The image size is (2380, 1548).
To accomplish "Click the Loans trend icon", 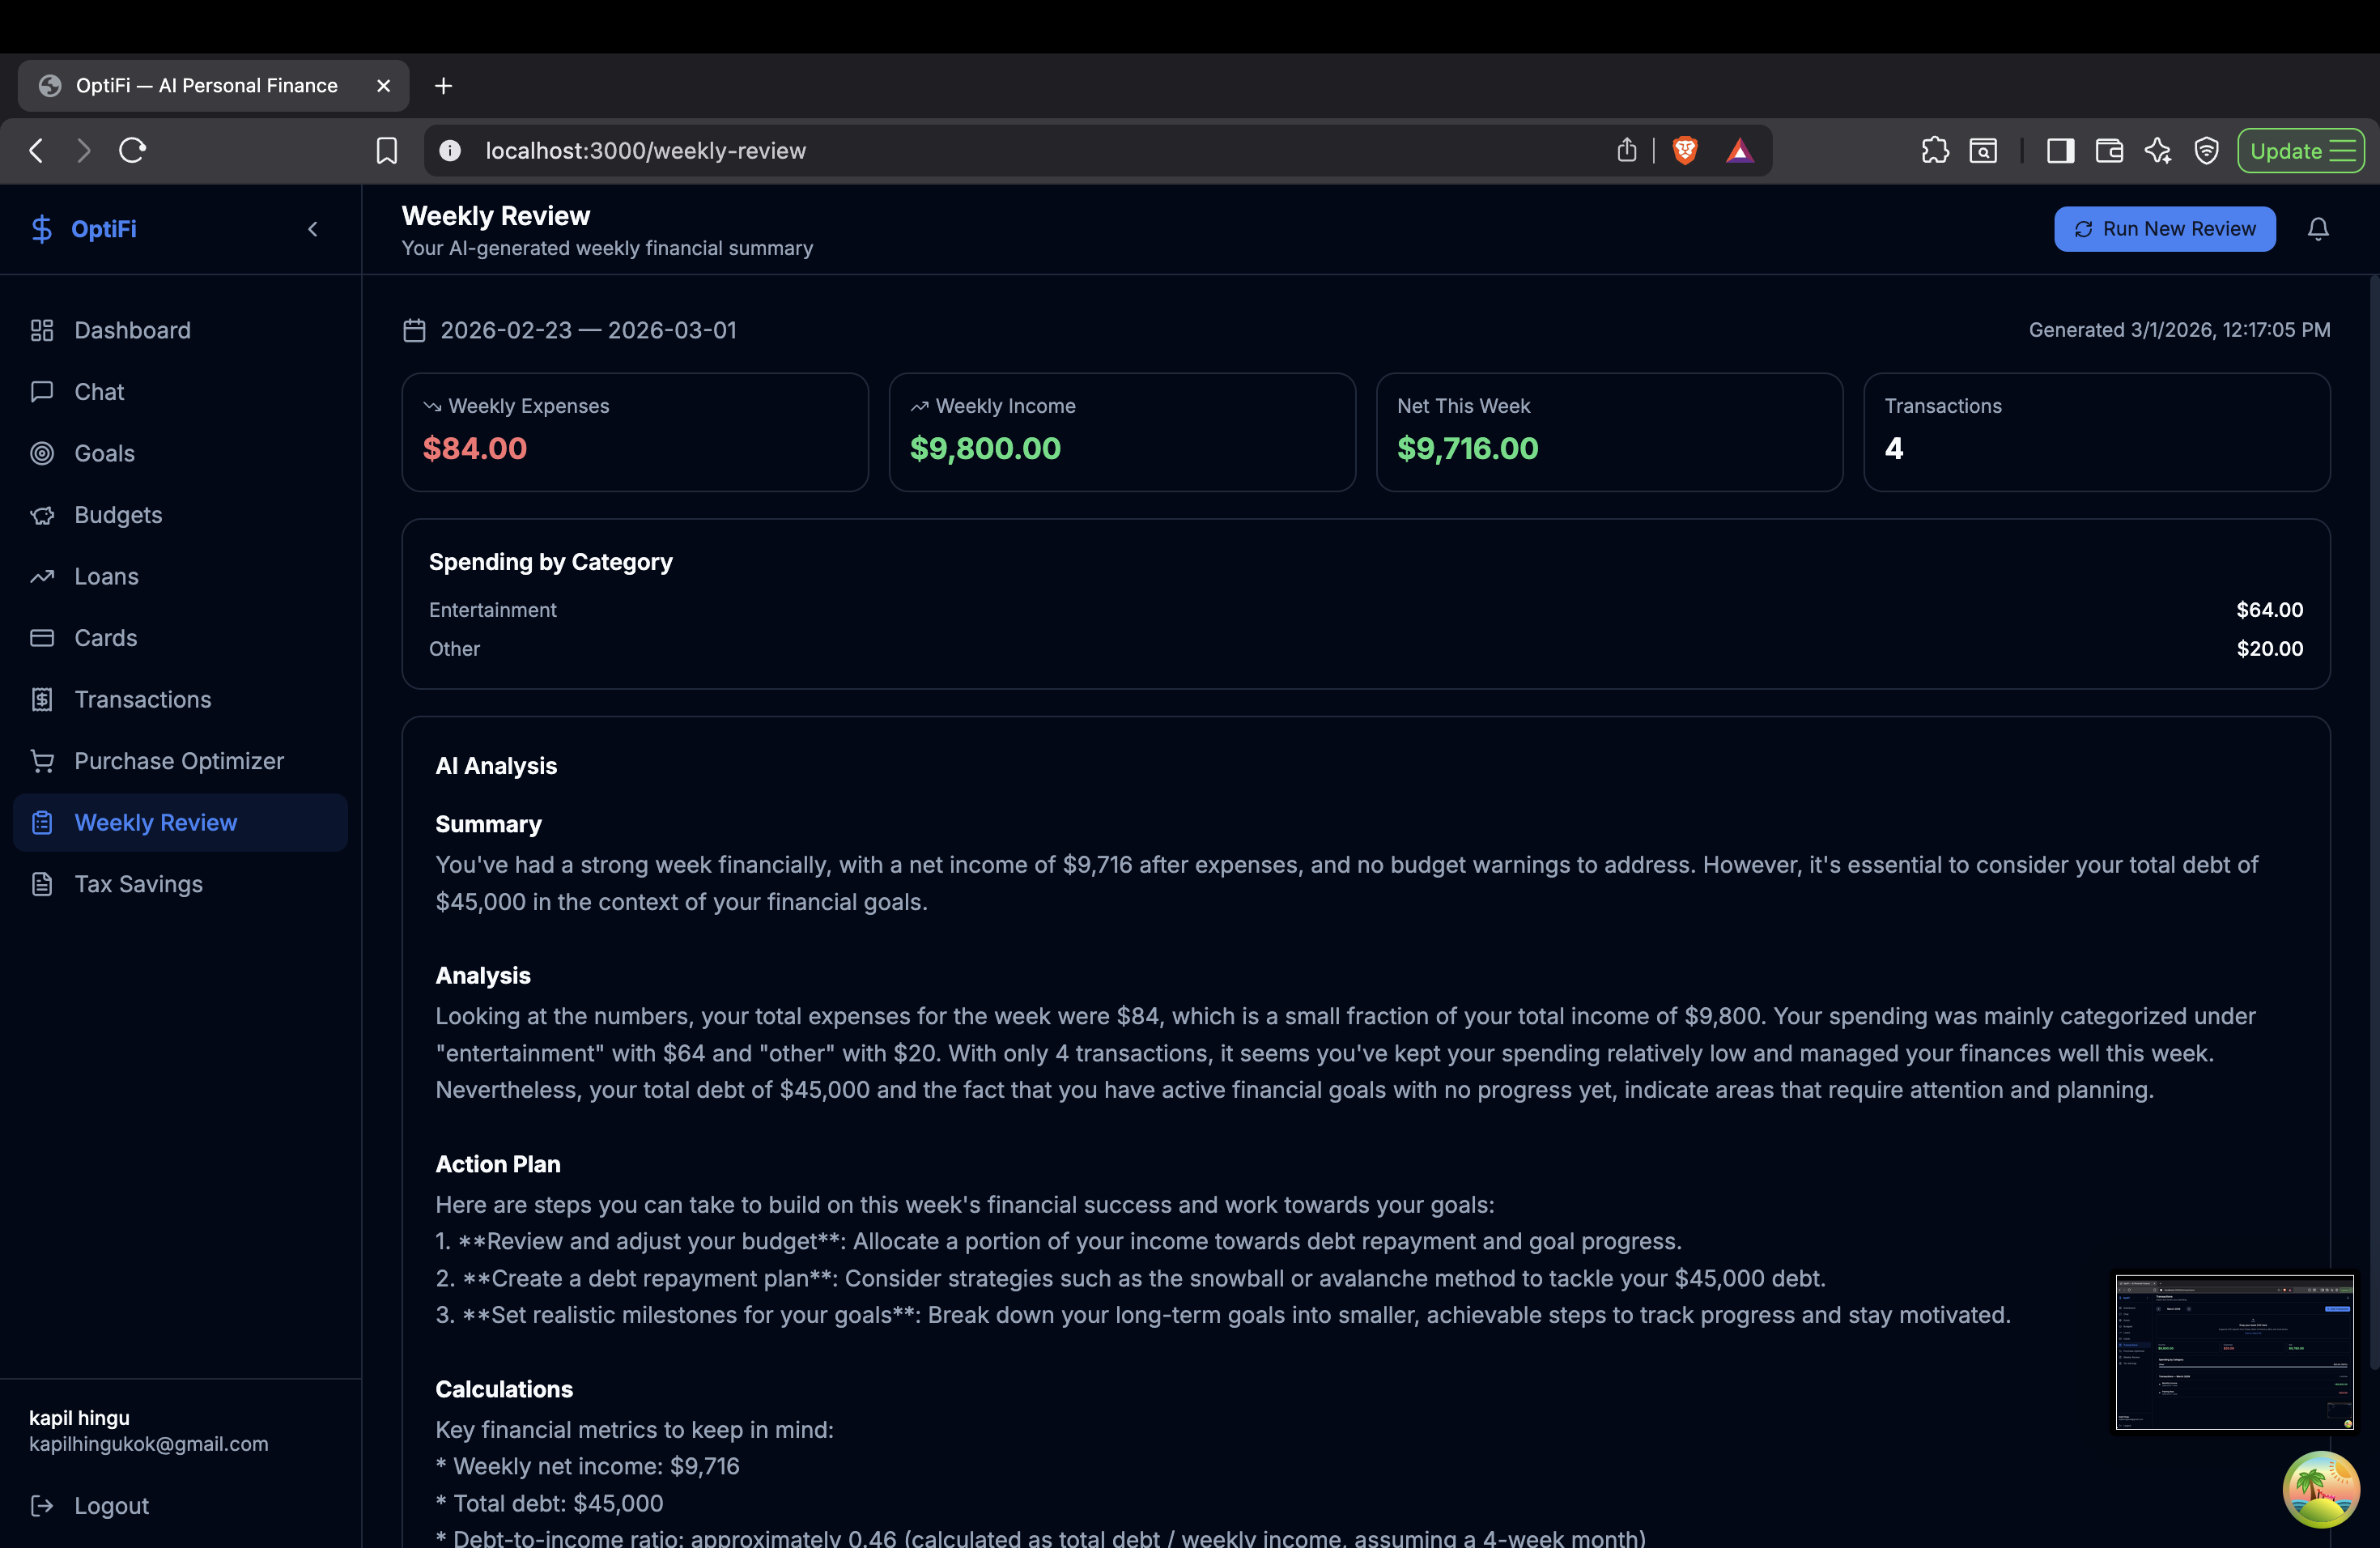I will 42,576.
